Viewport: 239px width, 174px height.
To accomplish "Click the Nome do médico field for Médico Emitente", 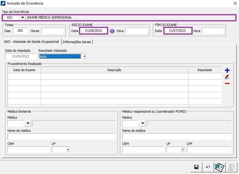I will point(61,136).
